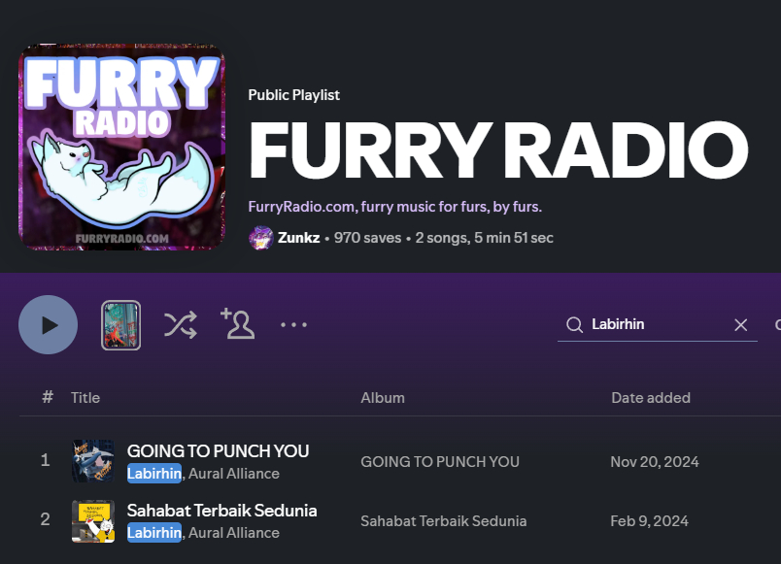
Task: Open Sahabat Terbaik Sedunia album link
Action: (x=443, y=521)
